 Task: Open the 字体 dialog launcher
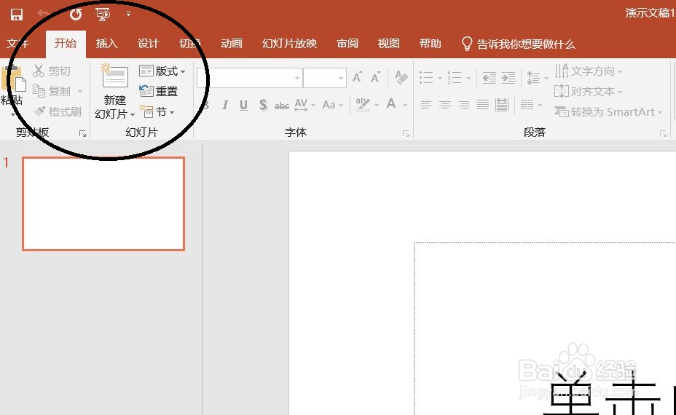click(406, 134)
